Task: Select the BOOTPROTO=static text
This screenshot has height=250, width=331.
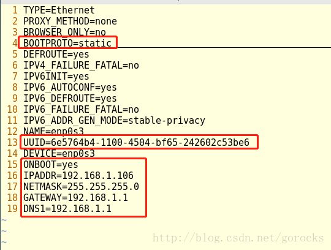Action: click(x=67, y=43)
